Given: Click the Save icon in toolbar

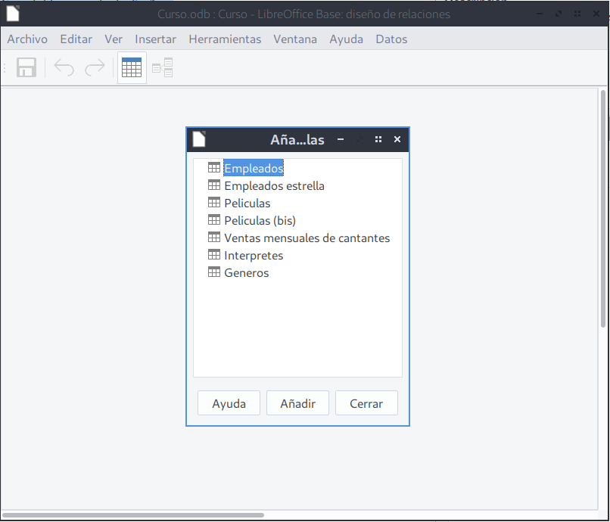Looking at the screenshot, I should click(26, 67).
